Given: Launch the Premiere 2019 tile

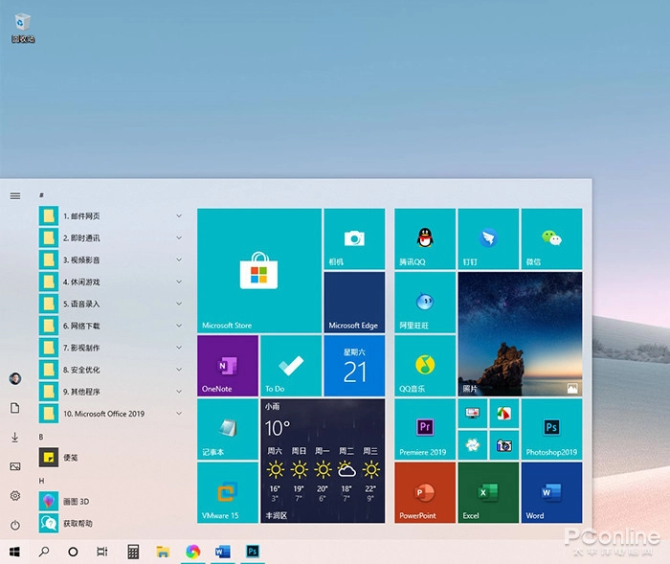Looking at the screenshot, I should coord(425,429).
